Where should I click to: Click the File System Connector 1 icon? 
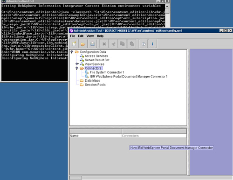tap(87, 72)
